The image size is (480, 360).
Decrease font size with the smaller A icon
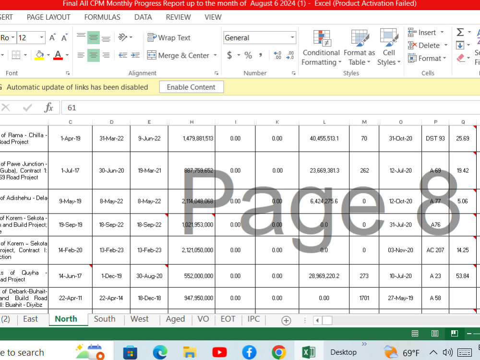64,37
